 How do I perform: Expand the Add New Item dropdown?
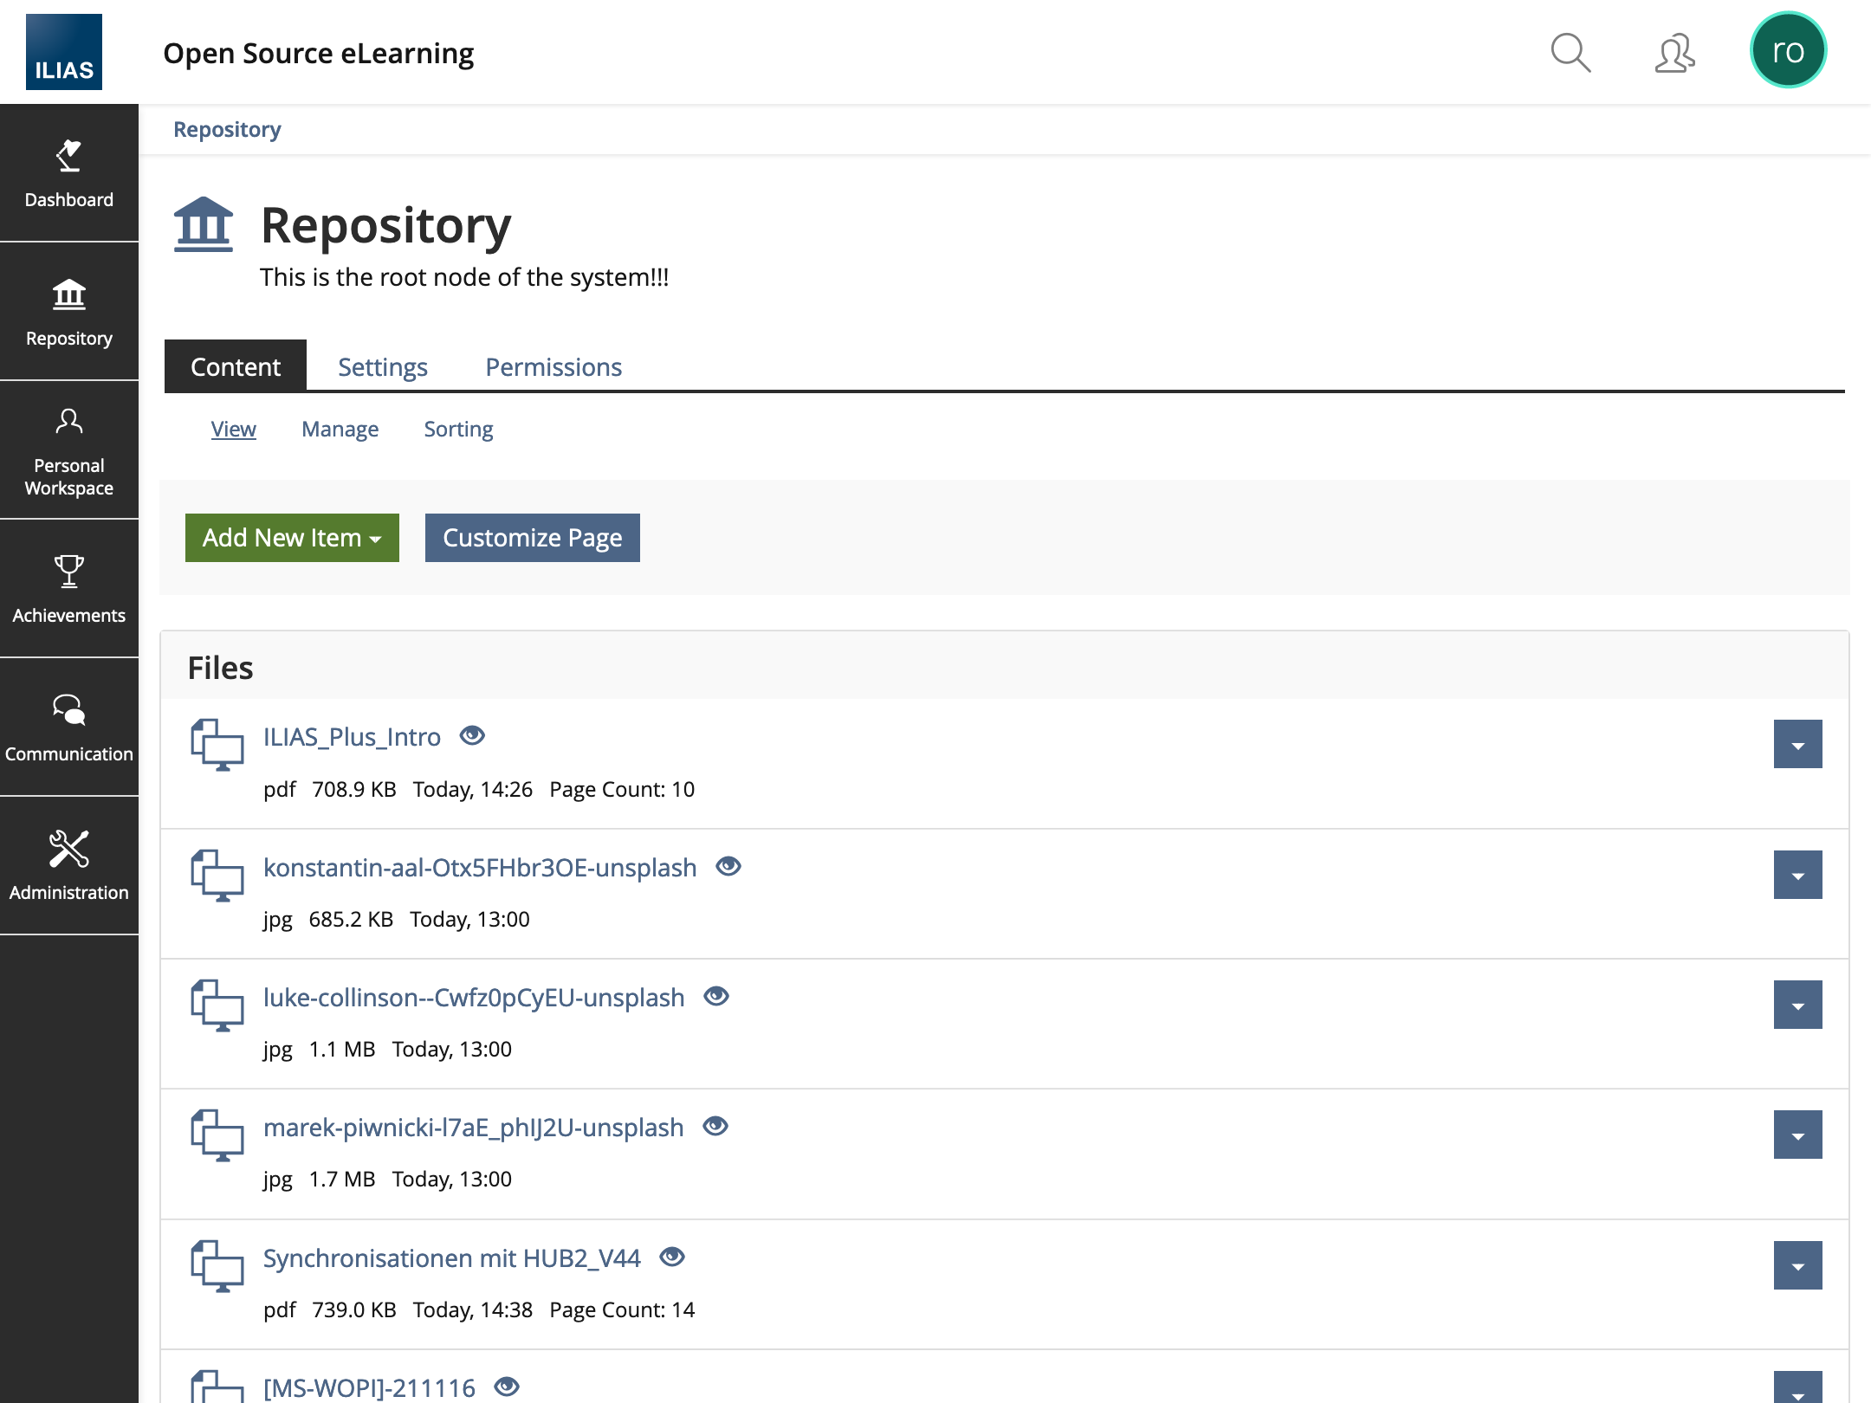pyautogui.click(x=292, y=538)
